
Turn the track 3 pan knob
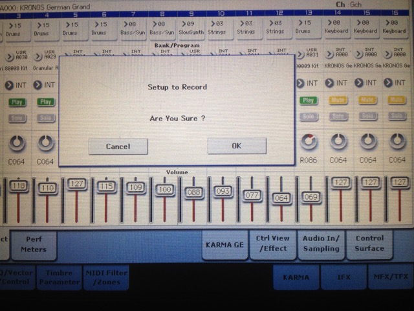tap(17, 143)
